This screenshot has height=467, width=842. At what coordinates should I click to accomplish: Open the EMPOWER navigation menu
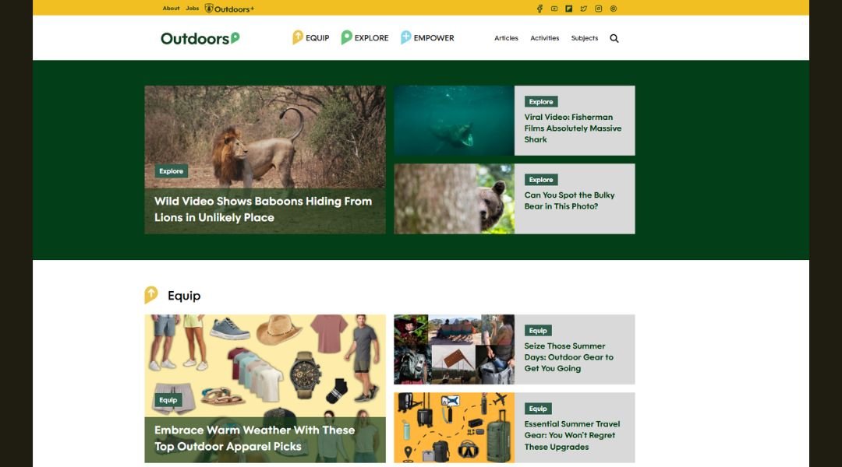427,37
